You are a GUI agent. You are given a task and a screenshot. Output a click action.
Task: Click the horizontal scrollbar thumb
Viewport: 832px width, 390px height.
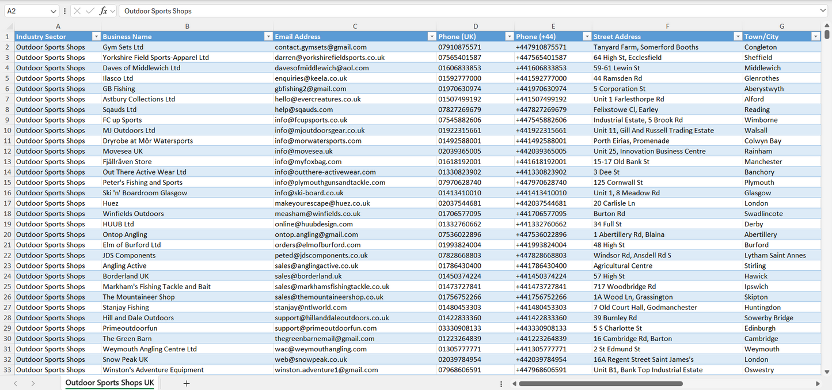click(x=601, y=384)
